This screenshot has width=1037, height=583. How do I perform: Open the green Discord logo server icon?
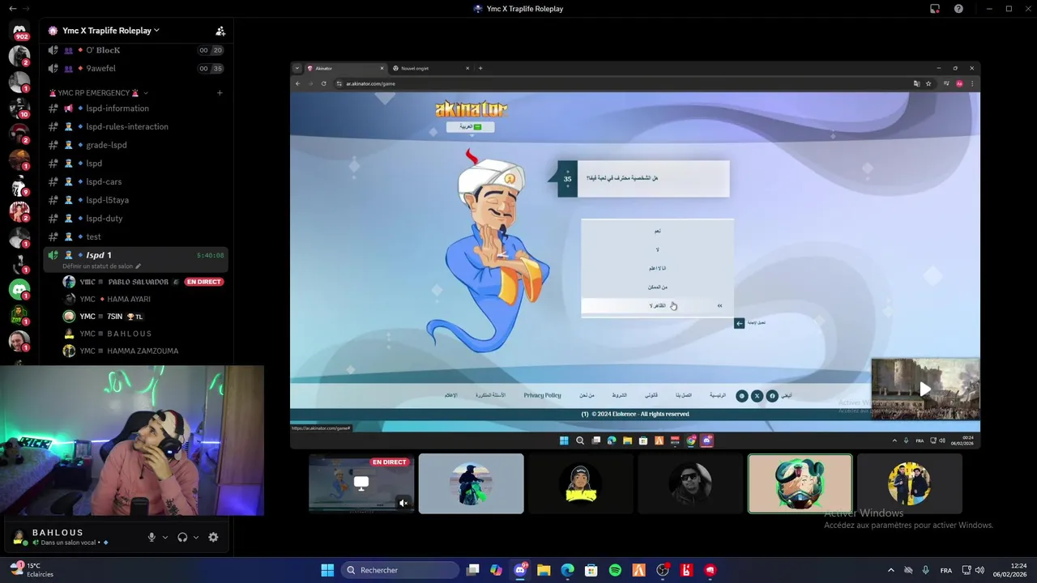pyautogui.click(x=19, y=289)
